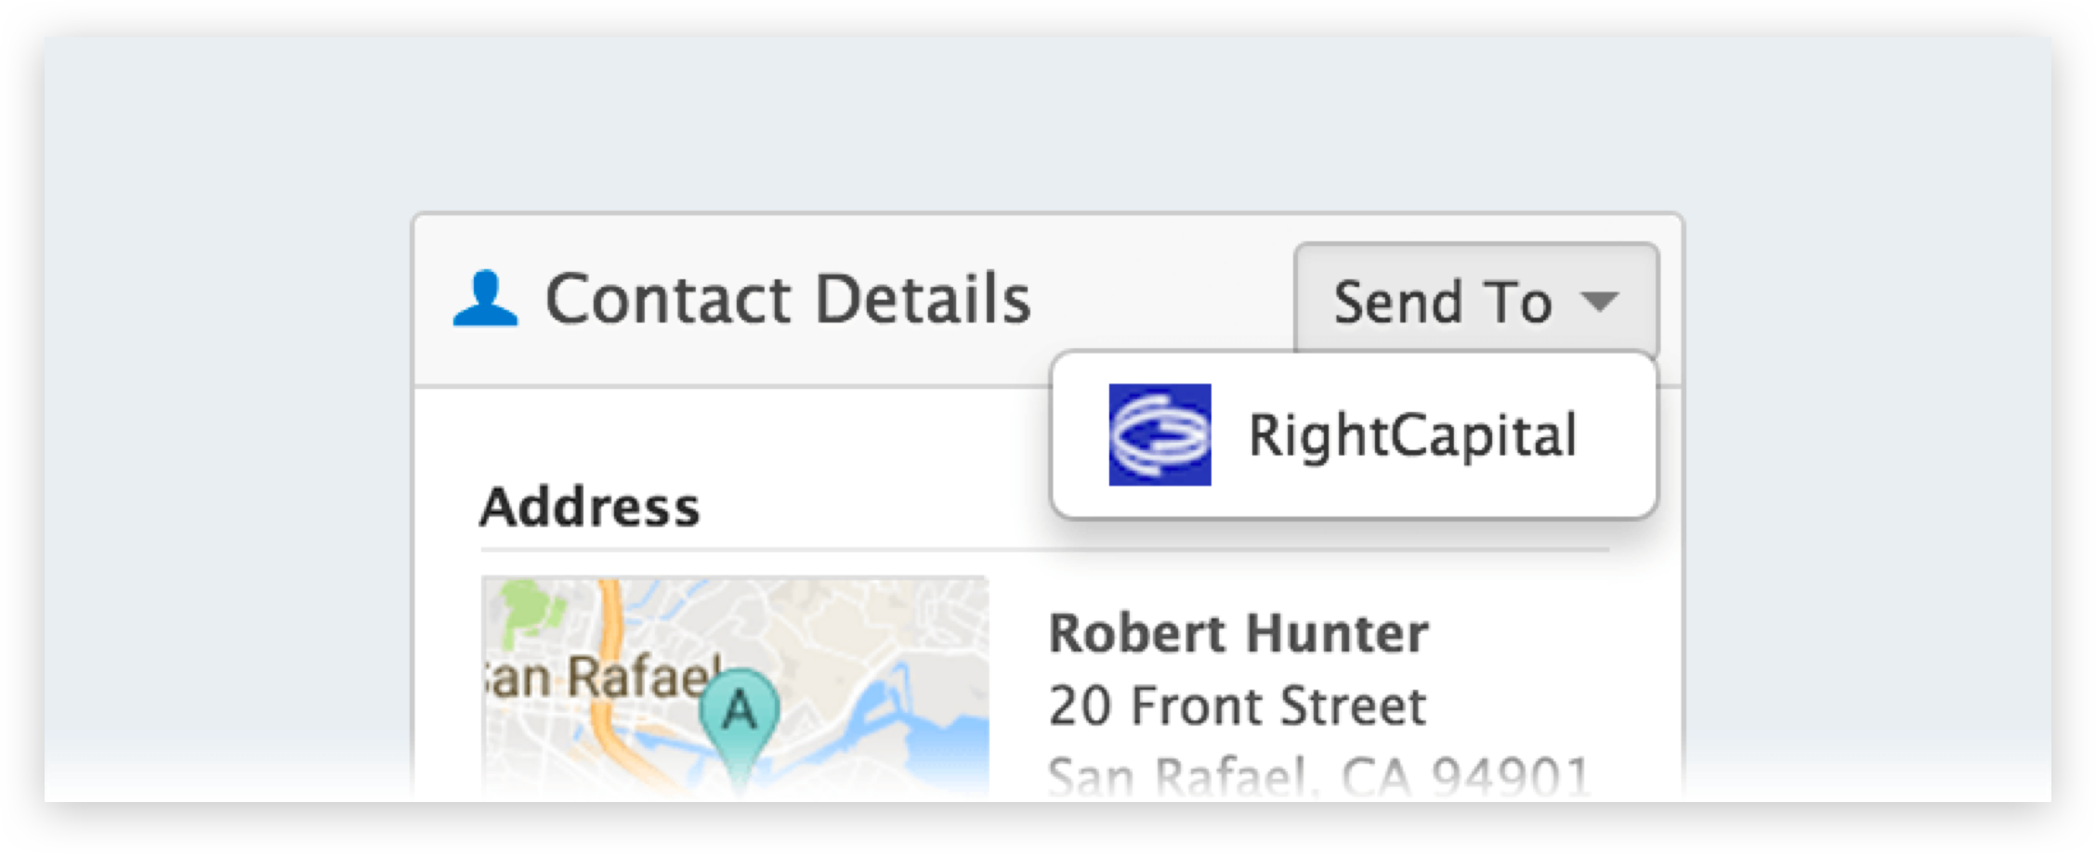Image resolution: width=2096 pixels, height=854 pixels.
Task: Click the San Rafael, CA 94901 line
Action: click(1317, 776)
